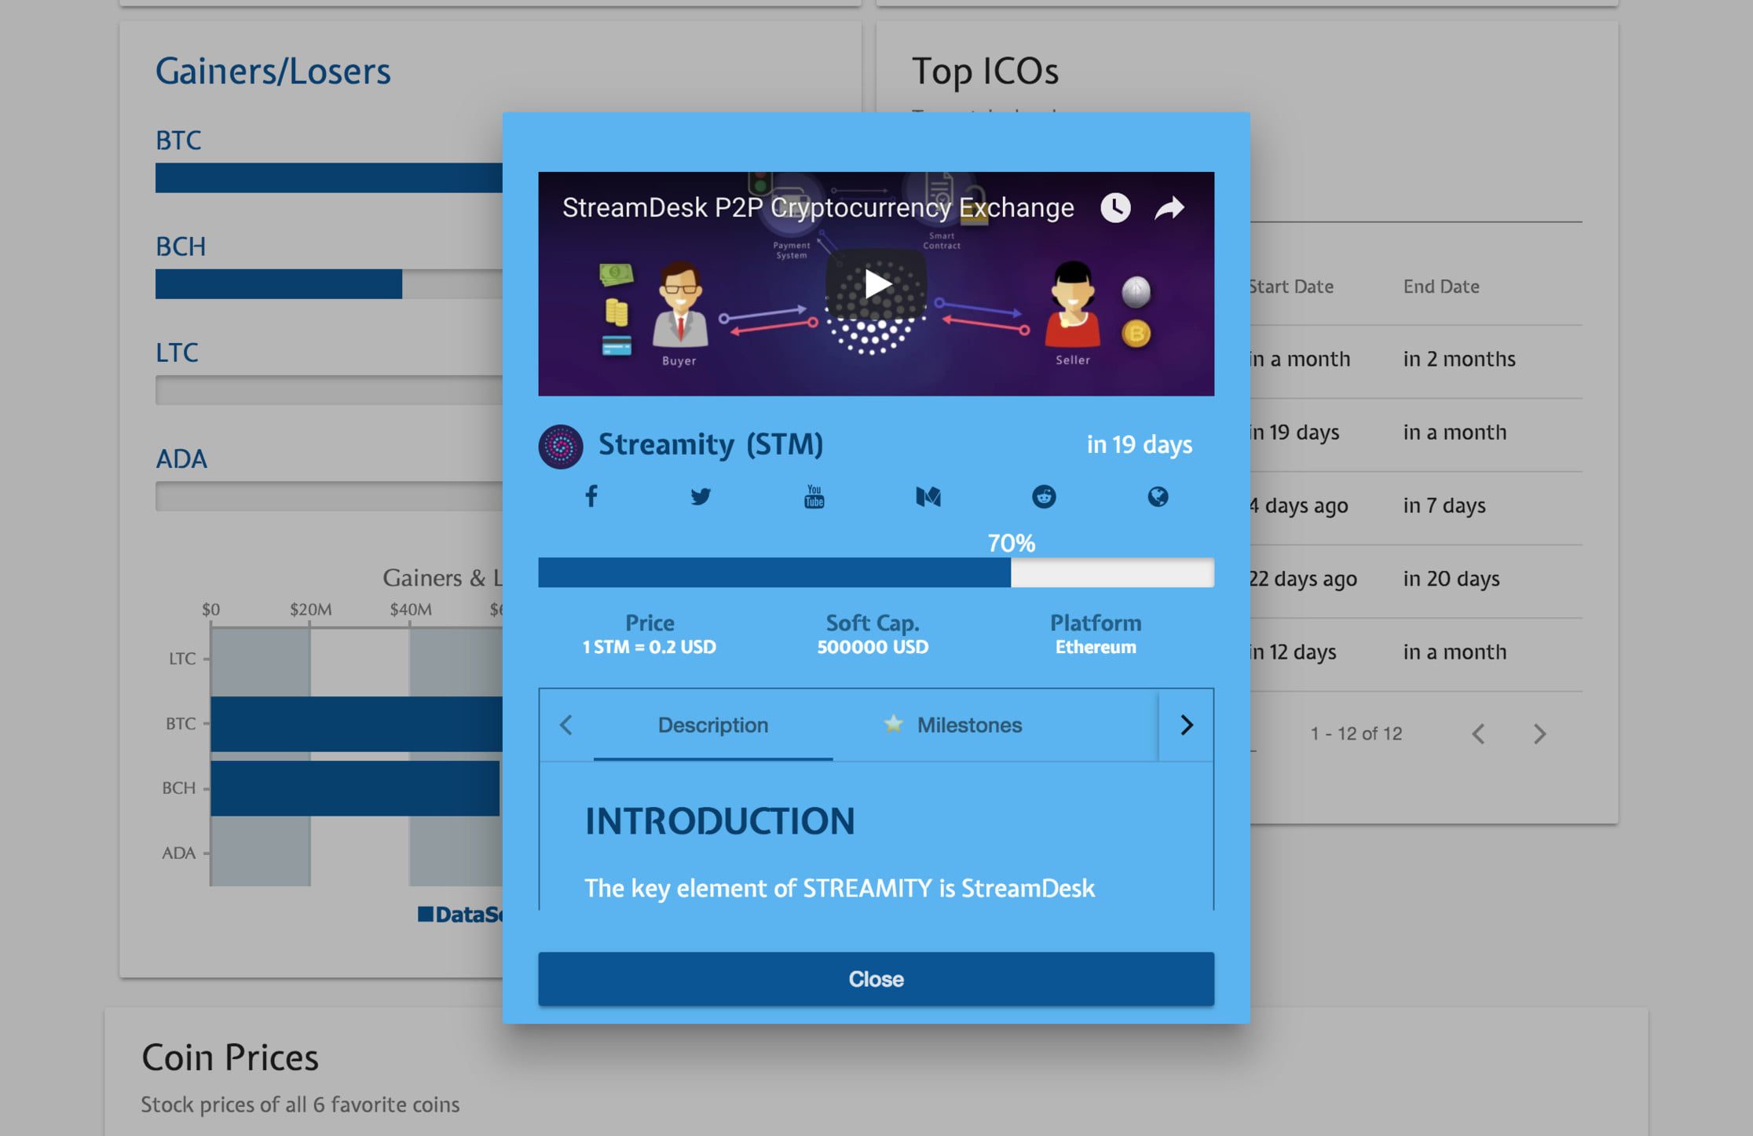Image resolution: width=1753 pixels, height=1136 pixels.
Task: Open Streamity's Medium blog icon
Action: [x=928, y=496]
